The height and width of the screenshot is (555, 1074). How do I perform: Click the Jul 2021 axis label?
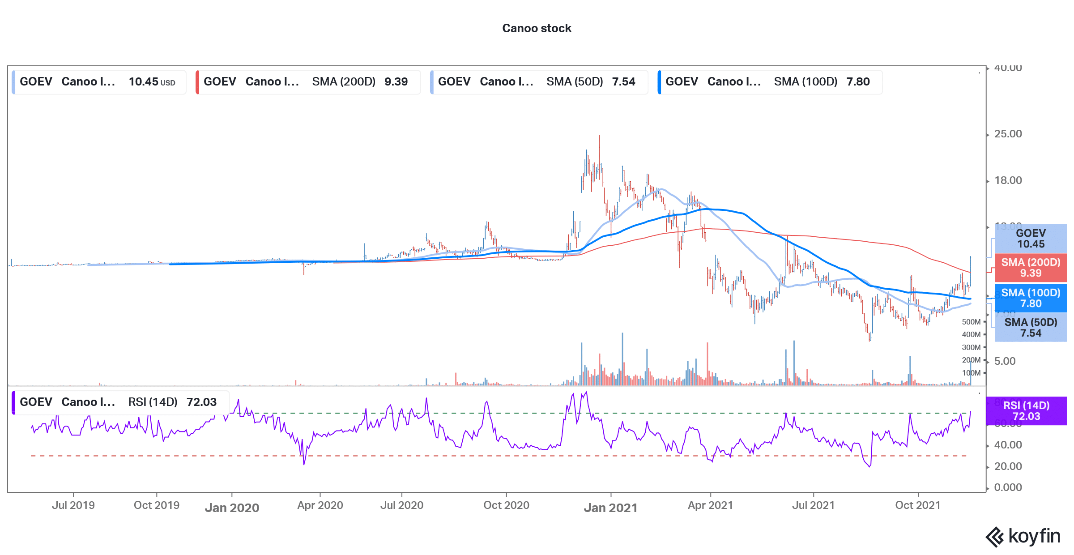[x=814, y=505]
